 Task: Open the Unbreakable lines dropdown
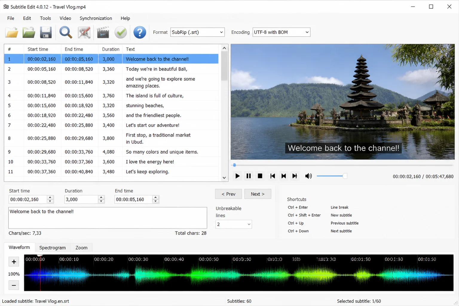coord(234,224)
